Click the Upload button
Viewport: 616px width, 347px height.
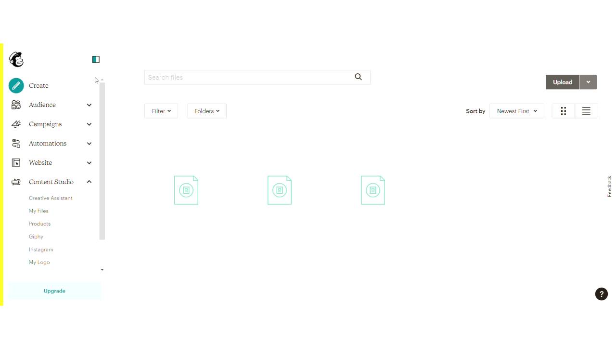[562, 82]
